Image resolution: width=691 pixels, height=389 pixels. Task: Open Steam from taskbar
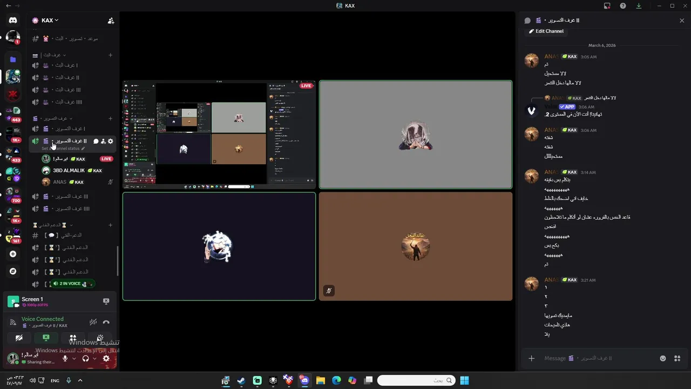click(x=241, y=380)
